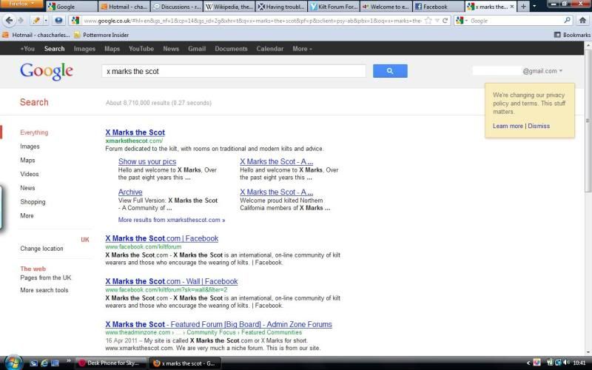Open 'X Marks the Scot.com - Wall | Facebook'
The height and width of the screenshot is (370, 592).
172,282
